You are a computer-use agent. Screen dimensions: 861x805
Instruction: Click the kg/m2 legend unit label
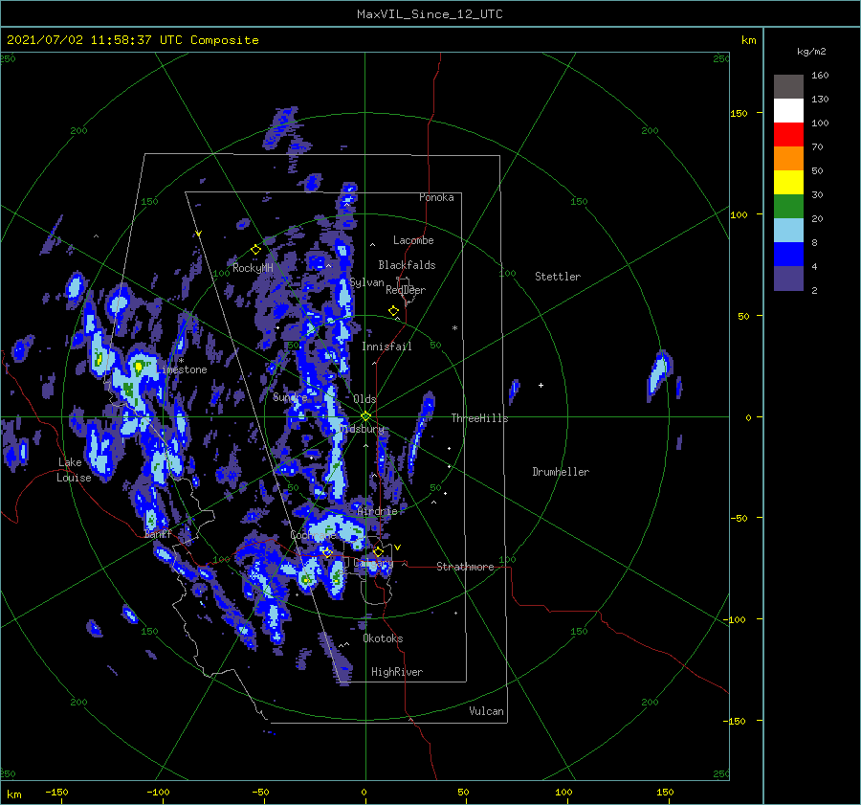[811, 52]
